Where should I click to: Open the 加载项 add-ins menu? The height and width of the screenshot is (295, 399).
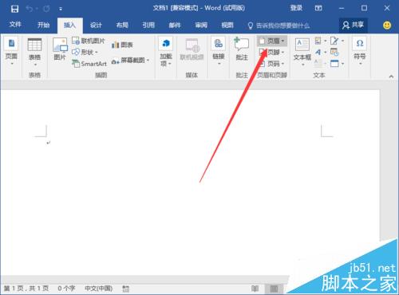pos(166,52)
